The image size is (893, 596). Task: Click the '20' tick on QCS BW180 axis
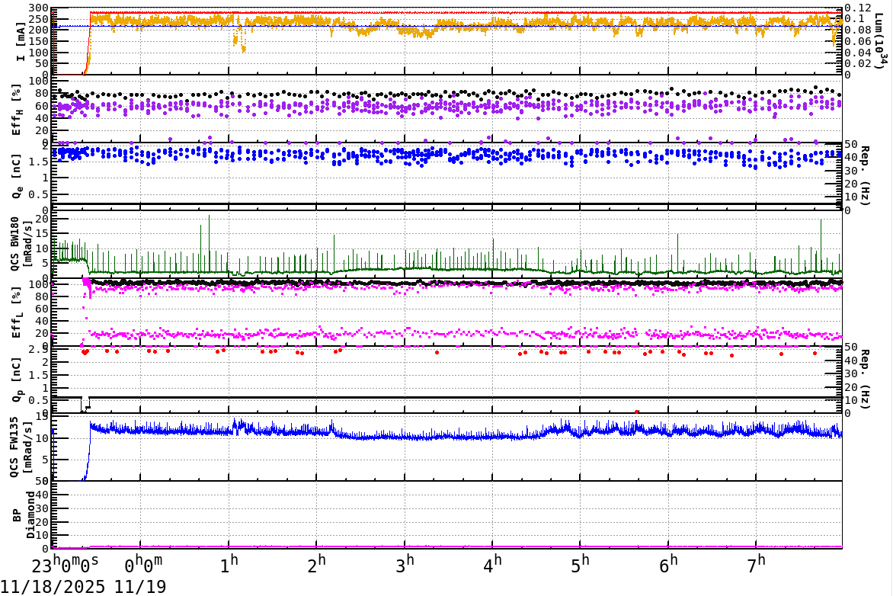42,219
